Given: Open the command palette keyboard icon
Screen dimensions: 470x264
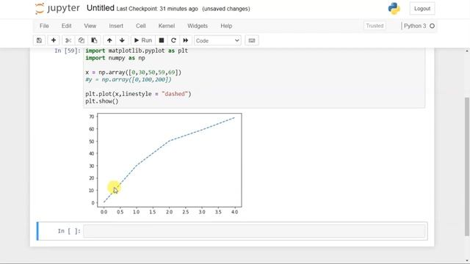Looking at the screenshot, I should point(252,40).
